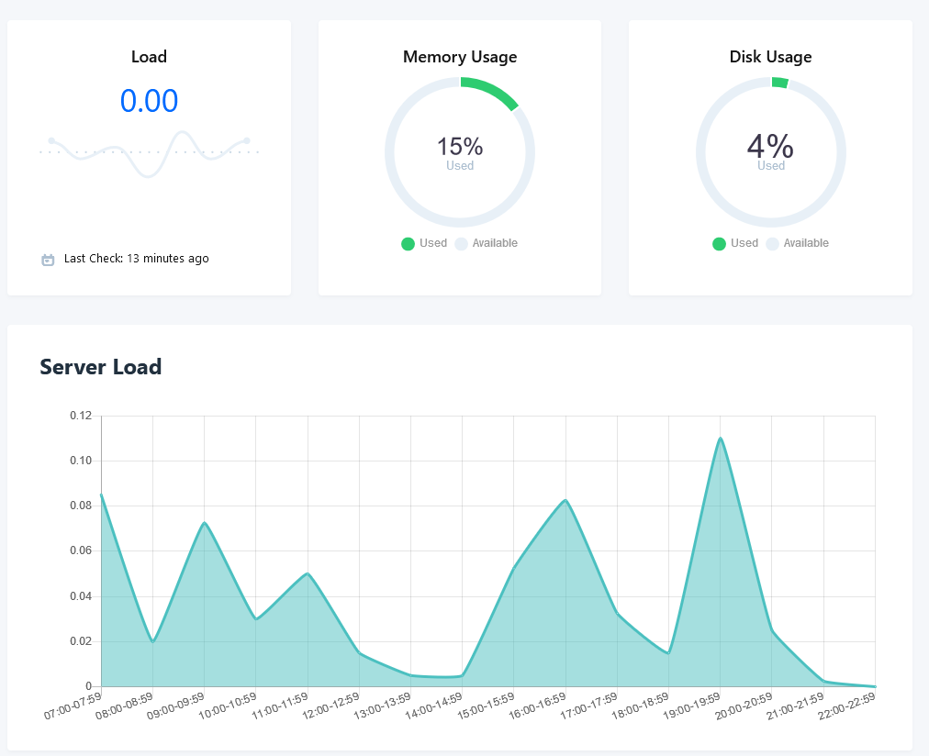Click the 0.00 load value
The image size is (929, 756).
pos(149,101)
